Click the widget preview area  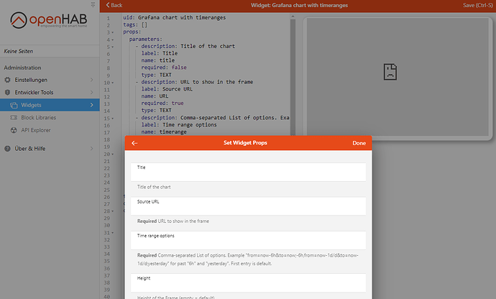click(x=398, y=77)
